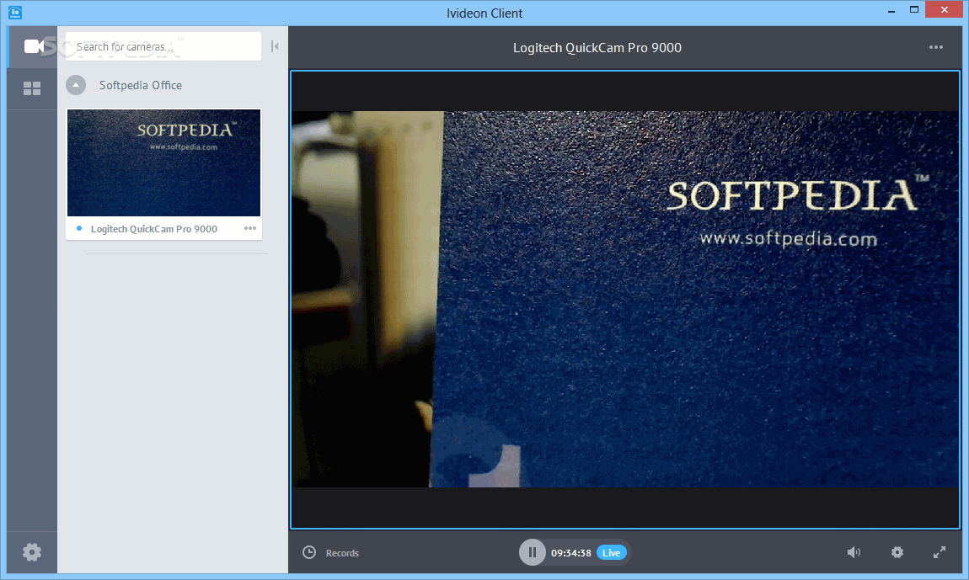Pause the live video stream
Image resolution: width=969 pixels, height=580 pixels.
point(532,552)
